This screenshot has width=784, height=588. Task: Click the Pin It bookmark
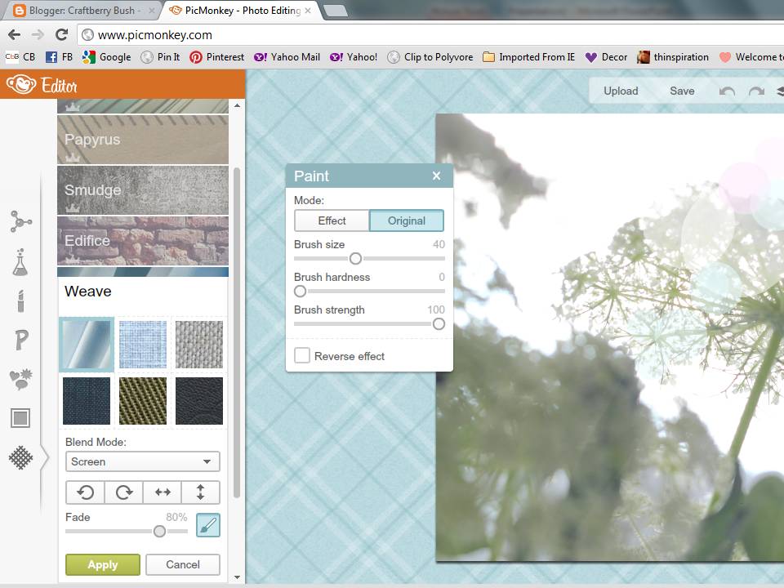tap(161, 57)
